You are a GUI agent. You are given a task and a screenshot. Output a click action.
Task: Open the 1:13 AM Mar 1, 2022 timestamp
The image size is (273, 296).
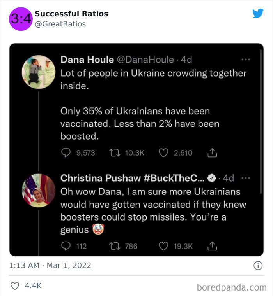tap(50, 266)
